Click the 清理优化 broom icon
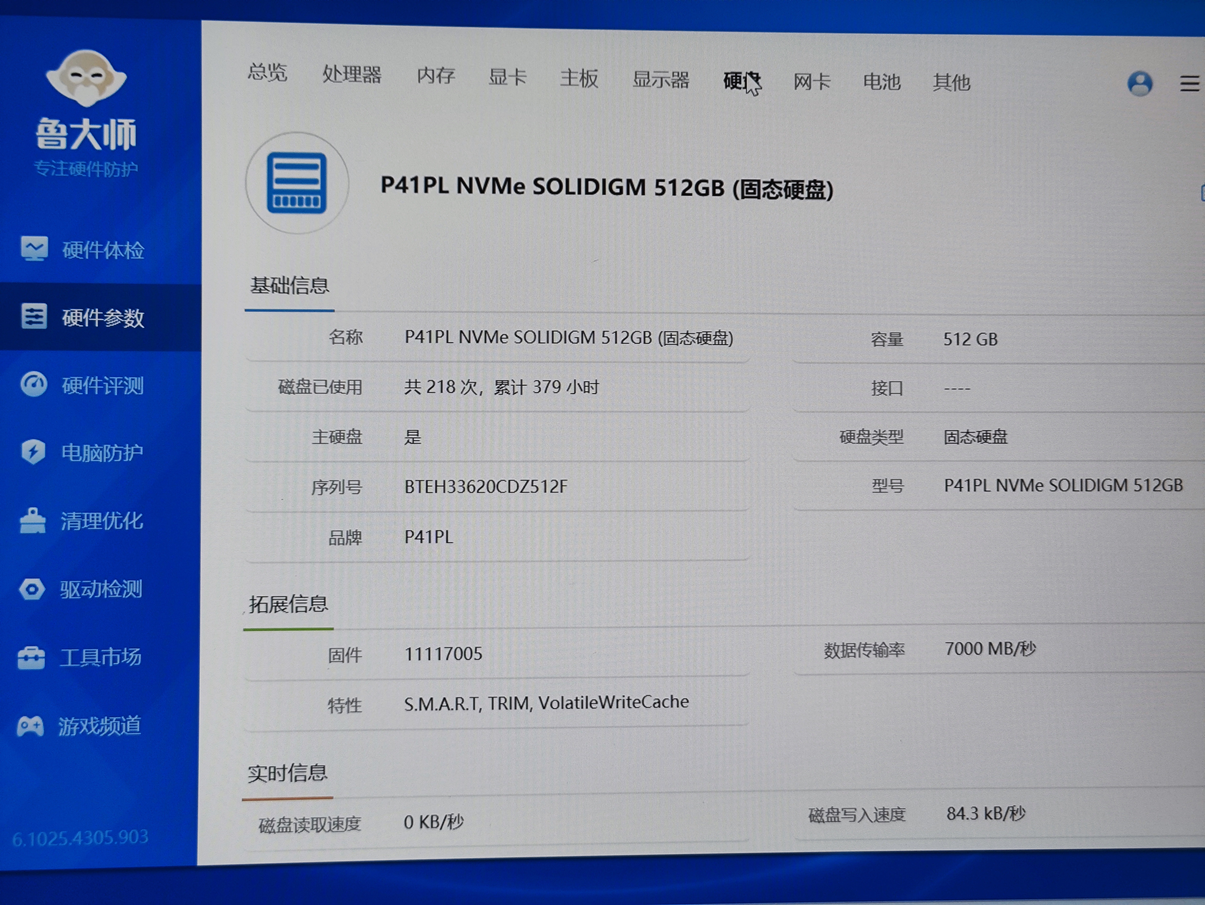The height and width of the screenshot is (905, 1205). [x=32, y=520]
